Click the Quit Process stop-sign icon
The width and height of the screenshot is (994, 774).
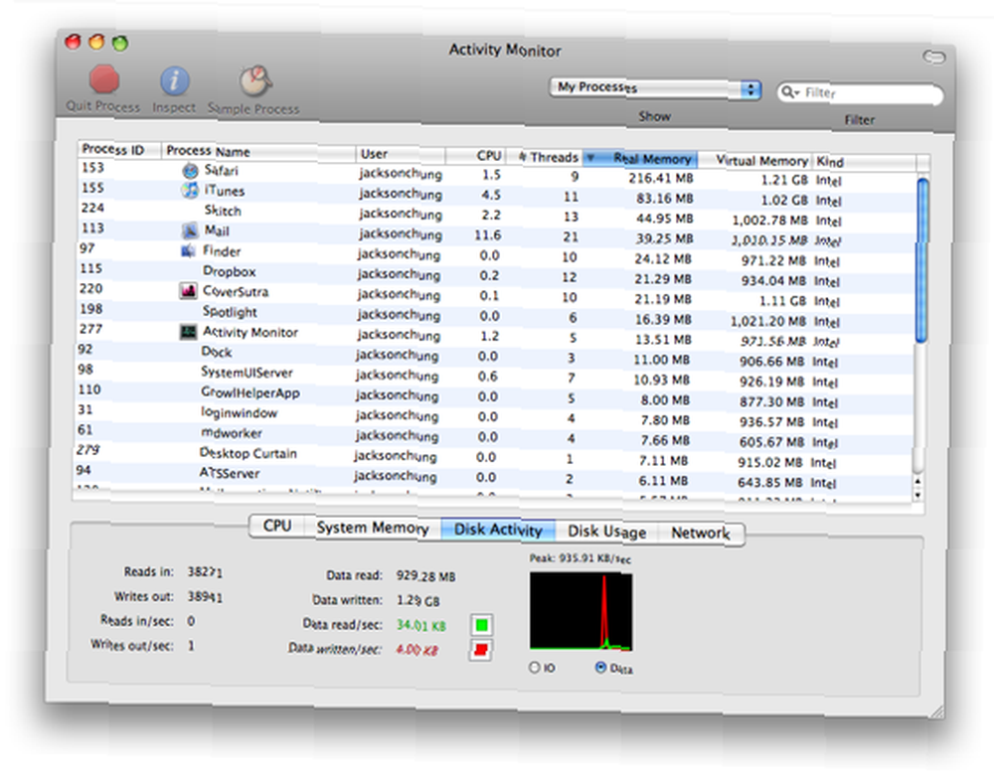104,80
